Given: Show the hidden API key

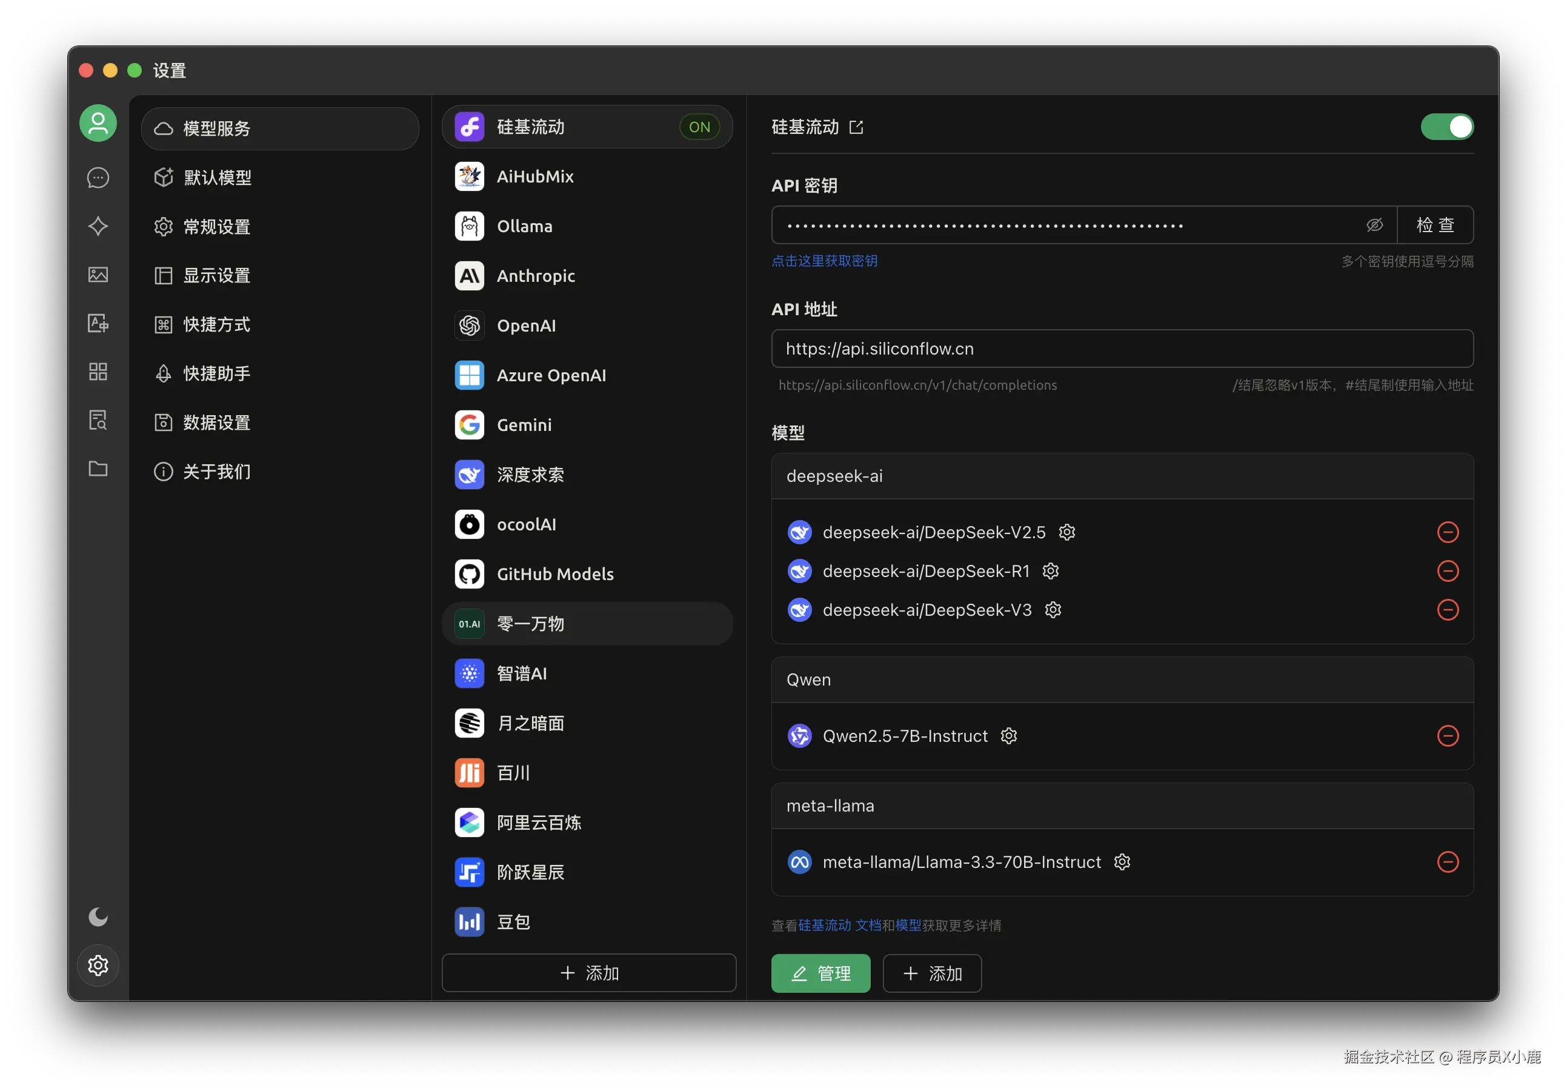Looking at the screenshot, I should pyautogui.click(x=1374, y=225).
